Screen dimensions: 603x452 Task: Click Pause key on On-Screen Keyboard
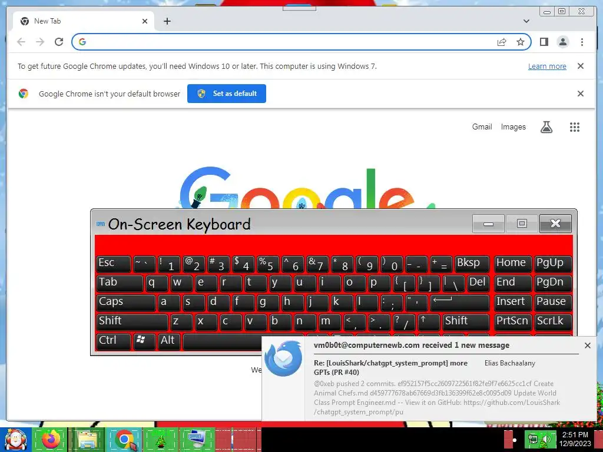tap(553, 302)
